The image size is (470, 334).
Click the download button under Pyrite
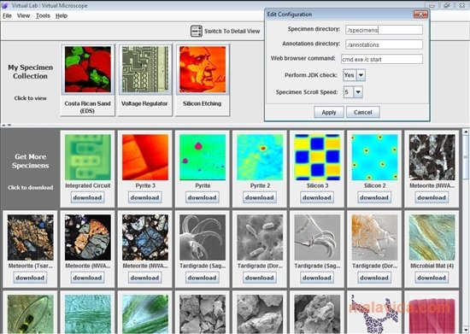[203, 197]
